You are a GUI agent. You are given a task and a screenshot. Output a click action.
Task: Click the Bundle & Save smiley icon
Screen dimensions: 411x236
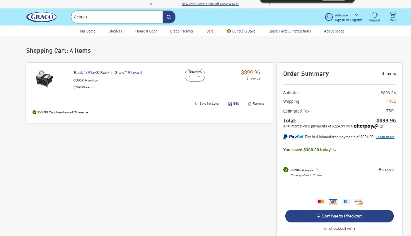tap(229, 31)
